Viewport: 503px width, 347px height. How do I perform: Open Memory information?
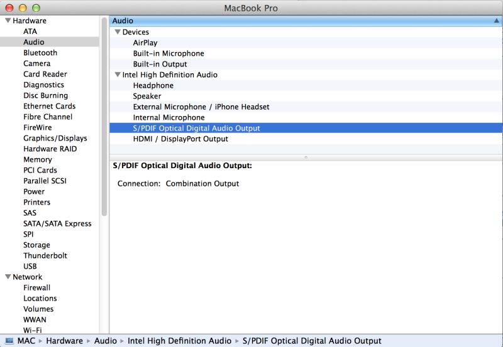38,159
